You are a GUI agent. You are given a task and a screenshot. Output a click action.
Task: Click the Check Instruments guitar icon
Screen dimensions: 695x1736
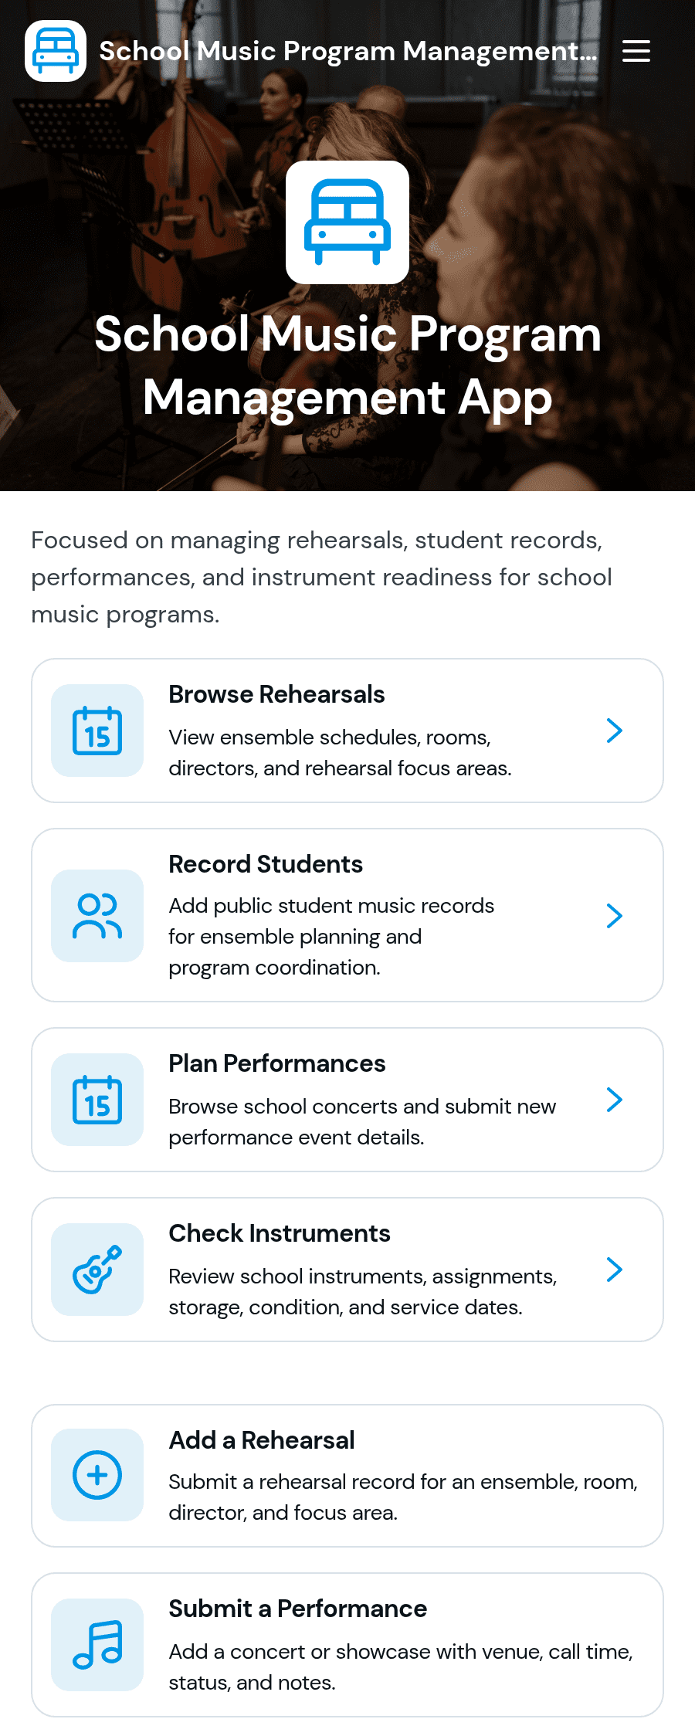click(x=97, y=1270)
